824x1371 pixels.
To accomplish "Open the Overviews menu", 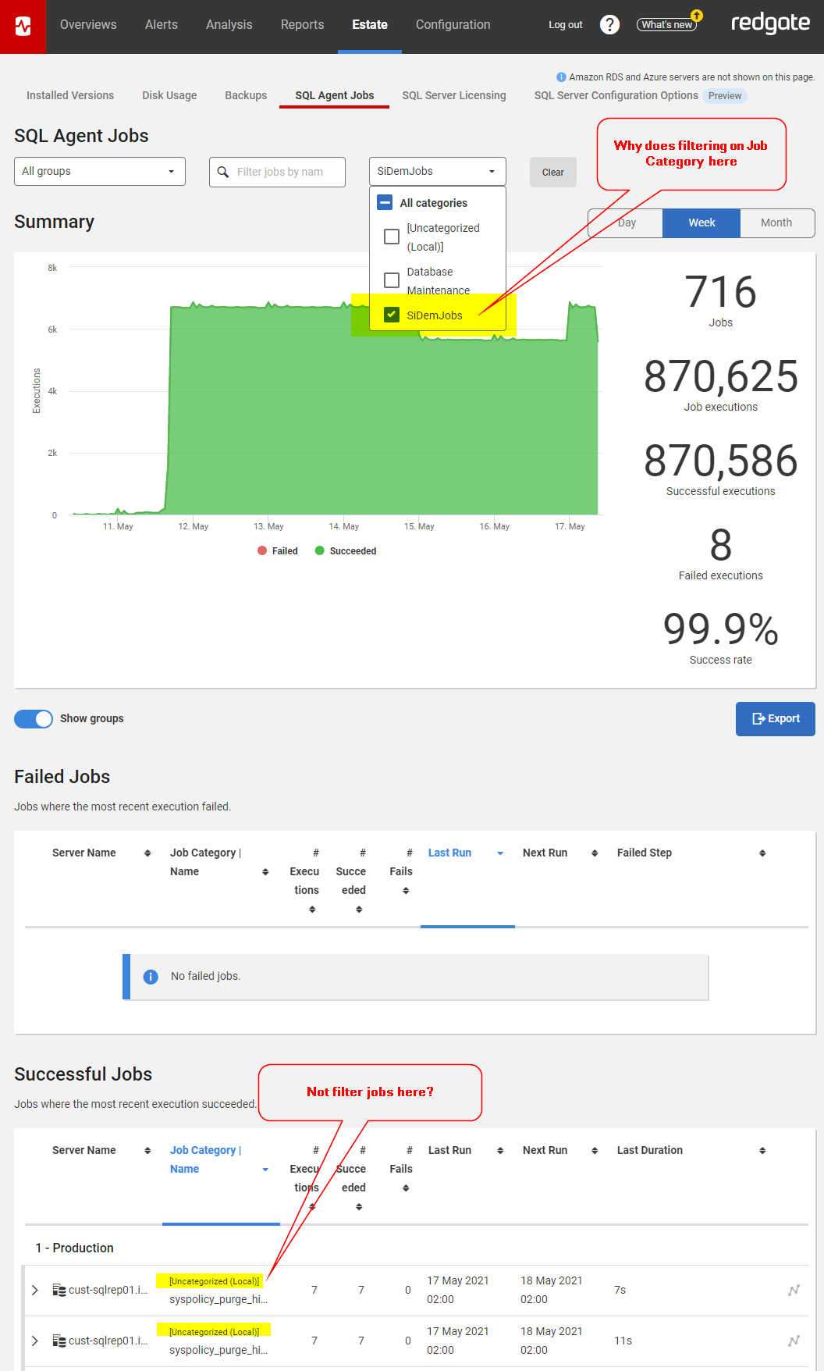I will 88,25.
